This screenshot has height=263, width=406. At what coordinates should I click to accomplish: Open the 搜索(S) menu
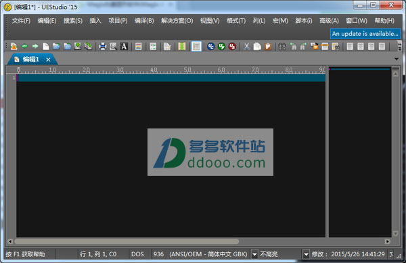pyautogui.click(x=73, y=21)
